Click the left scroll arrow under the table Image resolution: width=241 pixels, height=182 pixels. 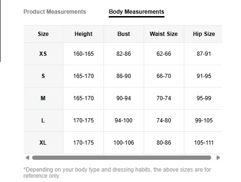[27, 157]
